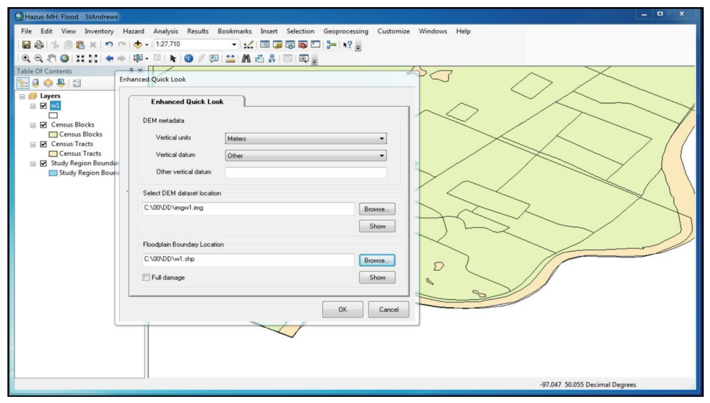The image size is (710, 403).
Task: Open the Geoprocessing menu
Action: [345, 31]
